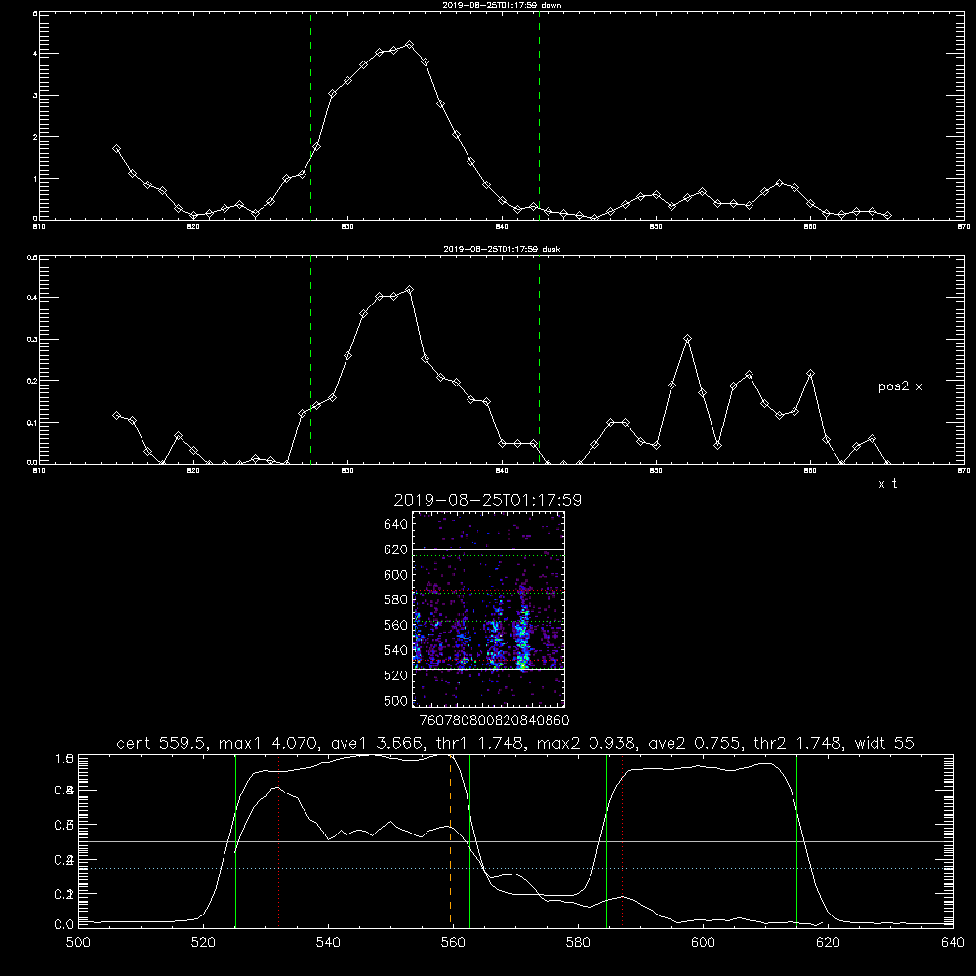This screenshot has width=976, height=976.
Task: Click '540' on the bottom plot x-axis
Action: pos(328,943)
